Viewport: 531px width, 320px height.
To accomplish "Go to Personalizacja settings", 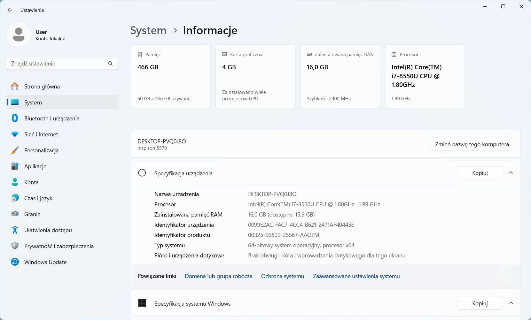I will click(x=62, y=150).
